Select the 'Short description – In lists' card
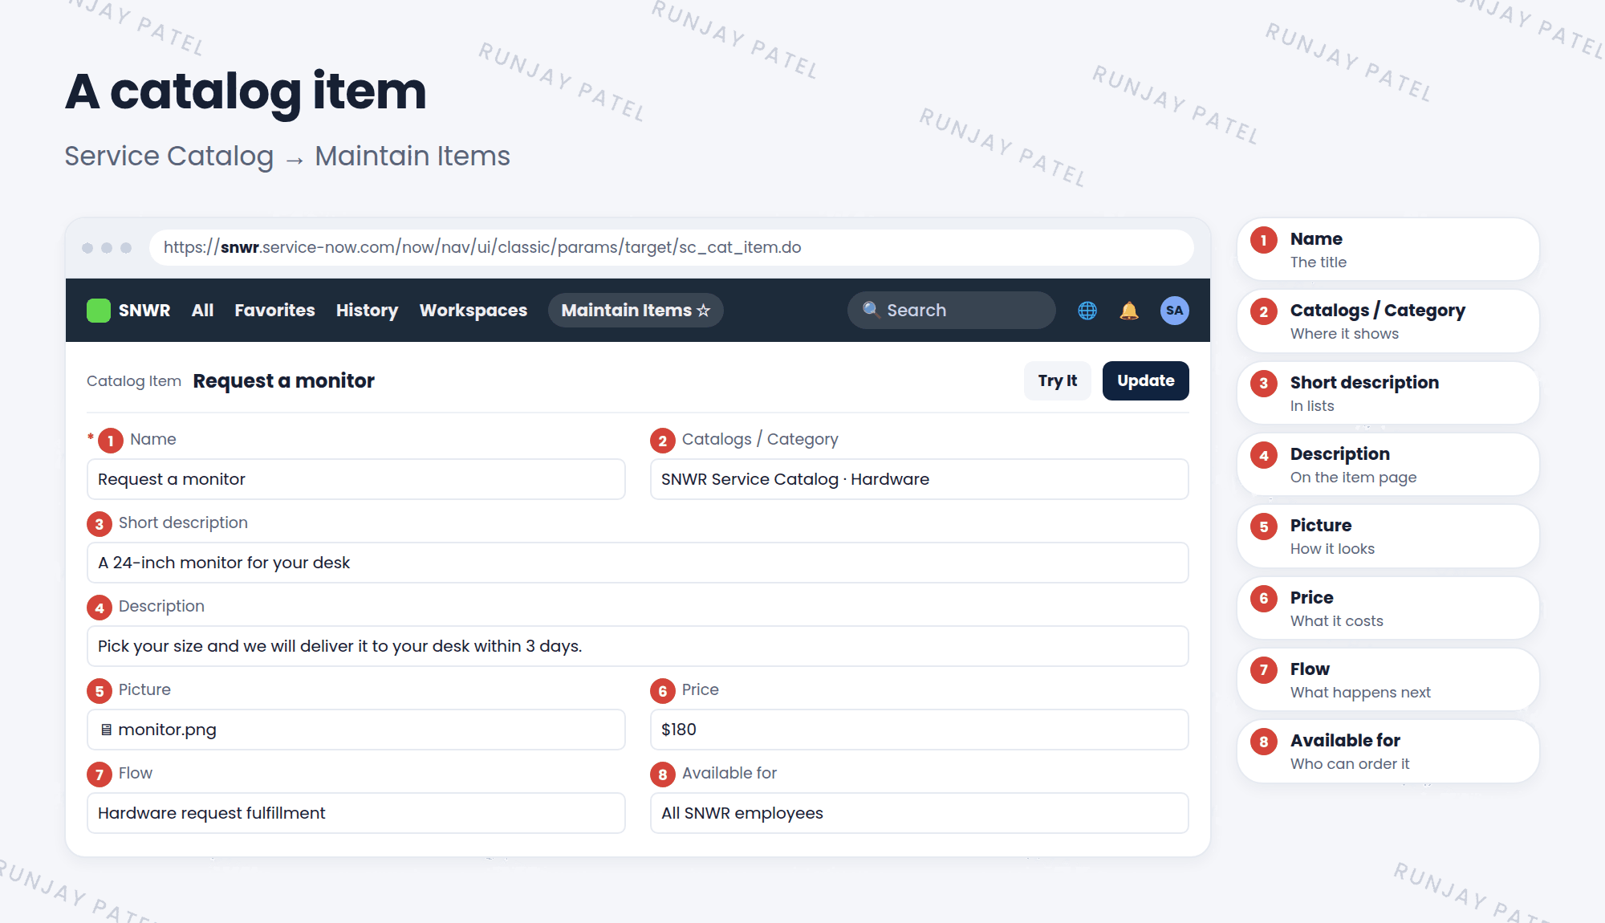The width and height of the screenshot is (1605, 923). [x=1388, y=393]
